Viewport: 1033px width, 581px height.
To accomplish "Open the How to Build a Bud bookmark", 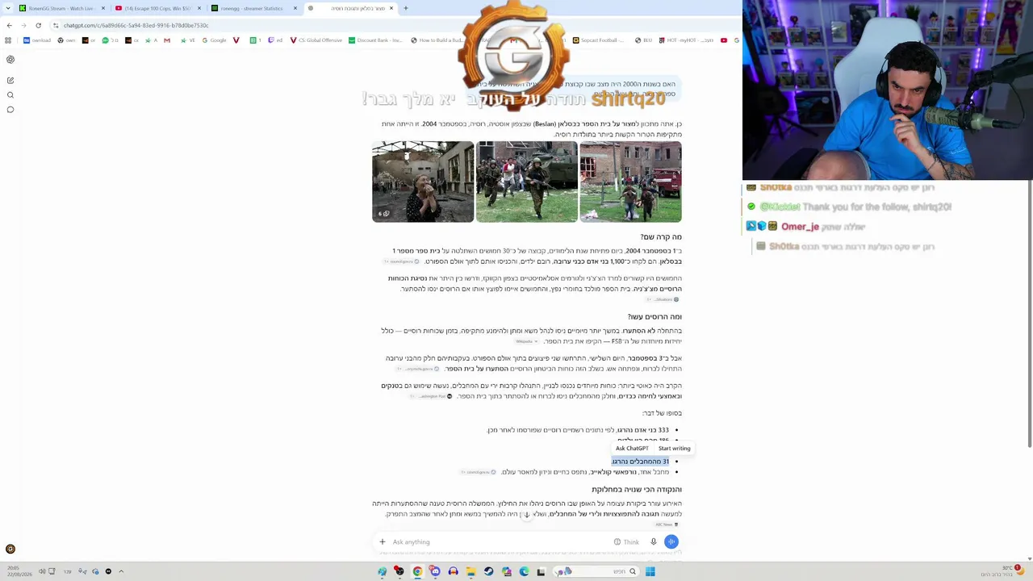I will pos(437,40).
